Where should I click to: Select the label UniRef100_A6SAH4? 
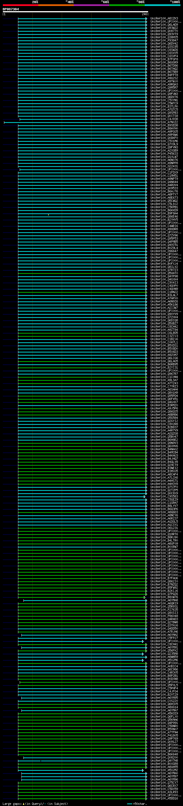point(164,389)
